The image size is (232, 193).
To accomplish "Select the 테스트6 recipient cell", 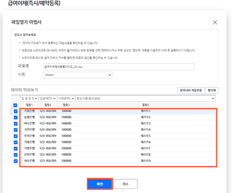I will 146,142.
